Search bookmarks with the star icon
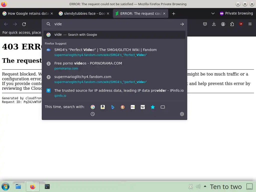The height and width of the screenshot is (192, 256). [153, 107]
